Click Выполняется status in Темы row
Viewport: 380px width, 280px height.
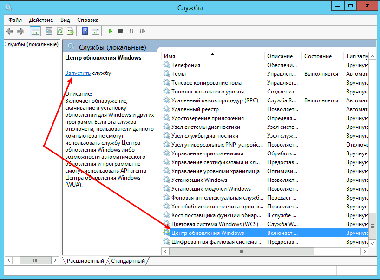coord(321,74)
